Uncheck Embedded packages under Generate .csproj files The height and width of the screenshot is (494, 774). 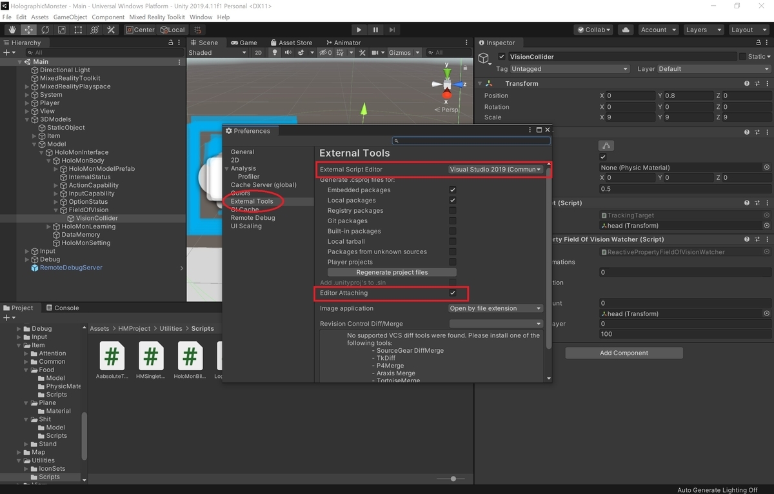[452, 190]
